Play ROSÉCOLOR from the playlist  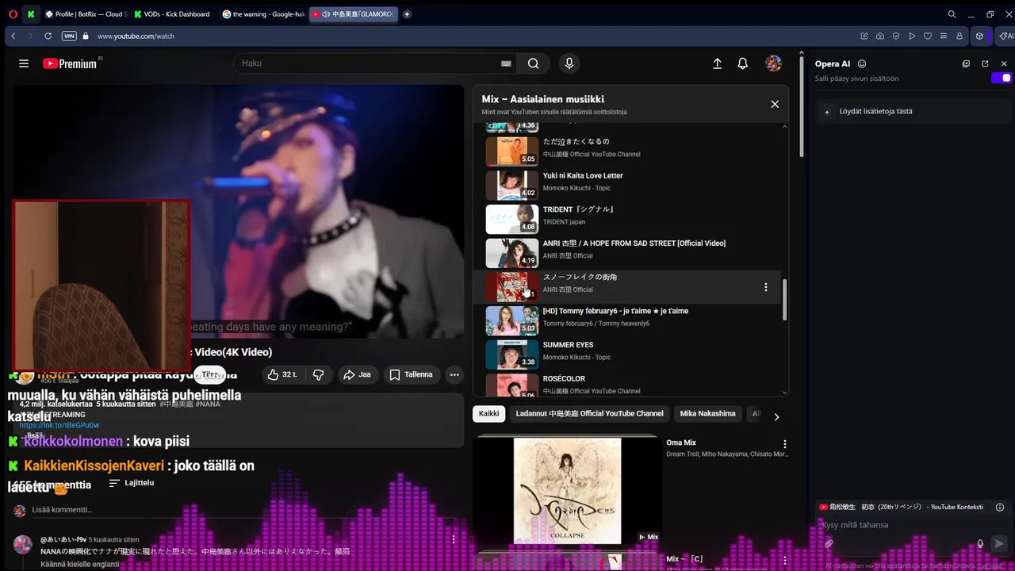626,385
